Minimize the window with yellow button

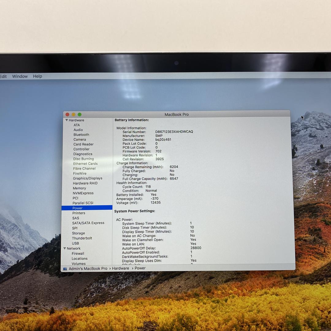point(74,114)
